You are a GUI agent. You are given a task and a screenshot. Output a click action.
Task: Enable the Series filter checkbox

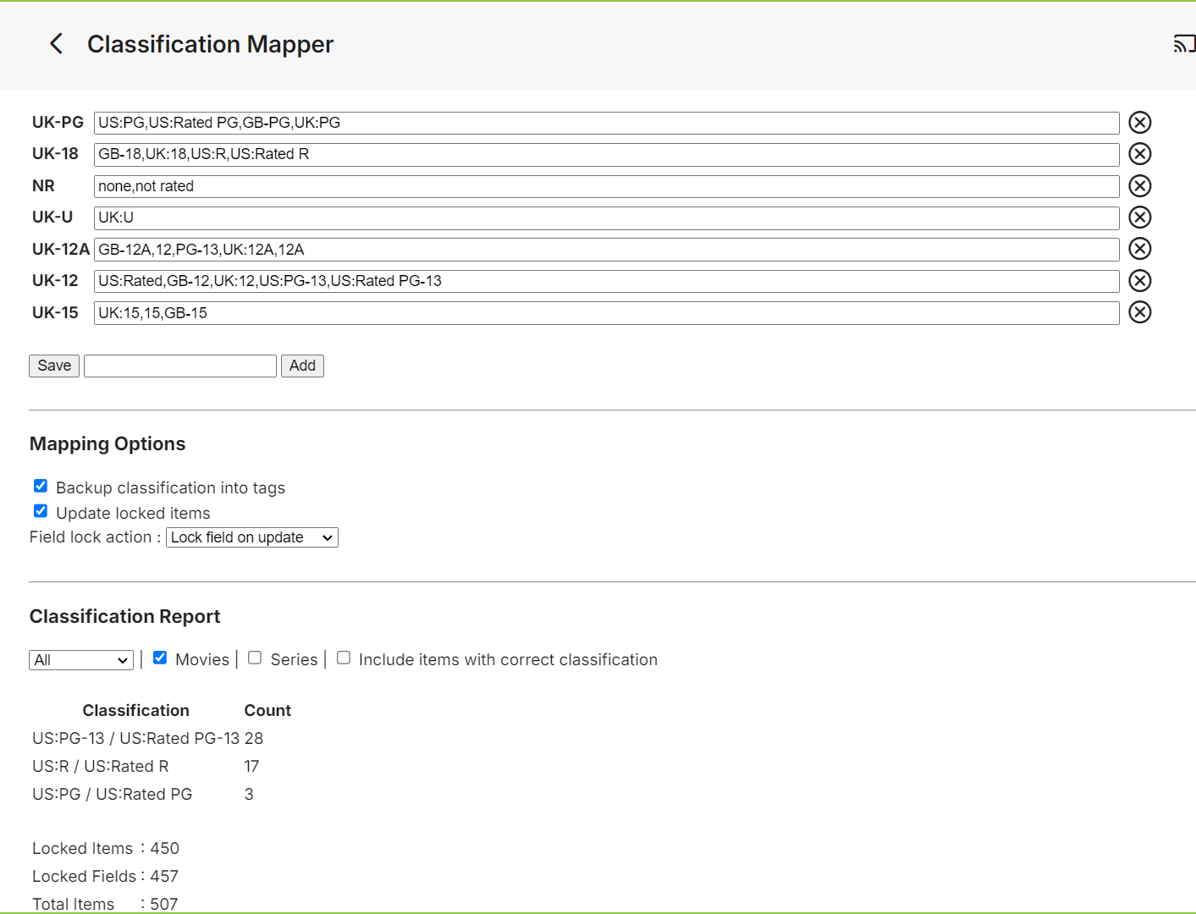[255, 657]
